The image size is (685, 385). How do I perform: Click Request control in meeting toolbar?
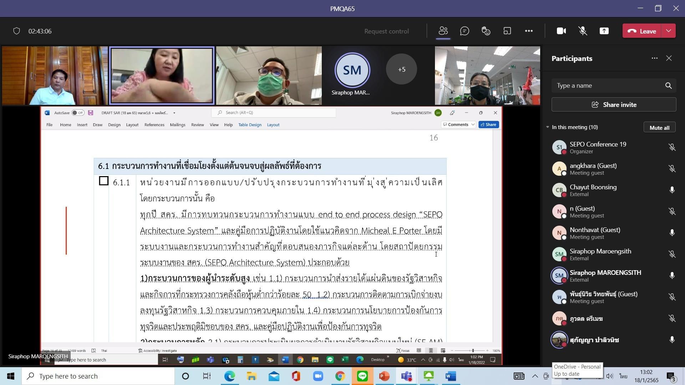click(386, 31)
